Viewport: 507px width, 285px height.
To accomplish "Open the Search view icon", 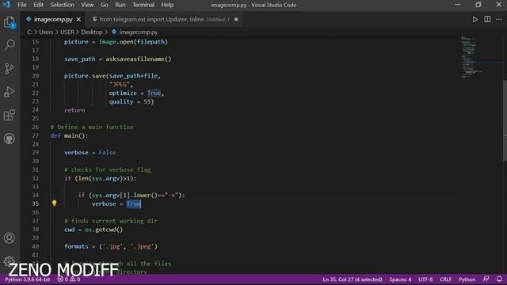I will pos(10,45).
